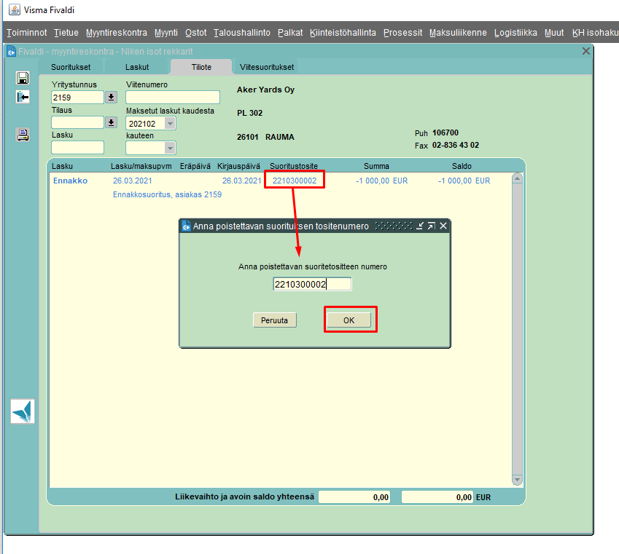Screen dimensions: 619x554
Task: Open the Tilaus lookup arrow
Action: tap(112, 122)
